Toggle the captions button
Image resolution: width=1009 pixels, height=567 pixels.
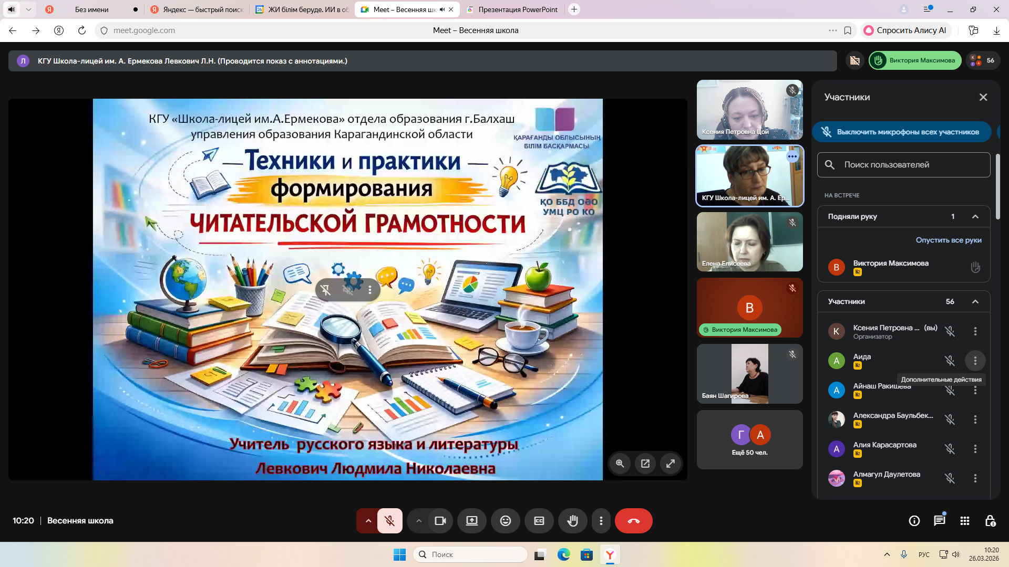pos(539,521)
